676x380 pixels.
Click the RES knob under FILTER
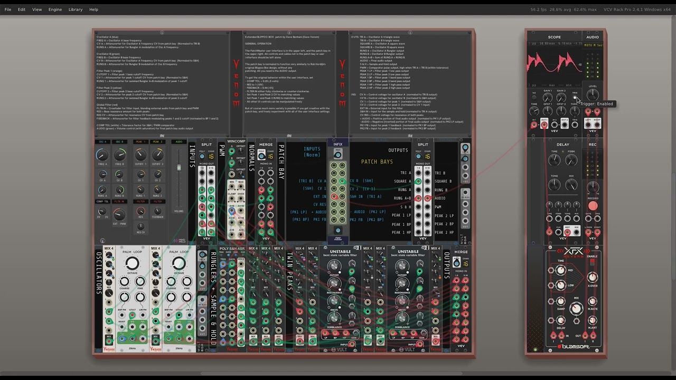(140, 211)
